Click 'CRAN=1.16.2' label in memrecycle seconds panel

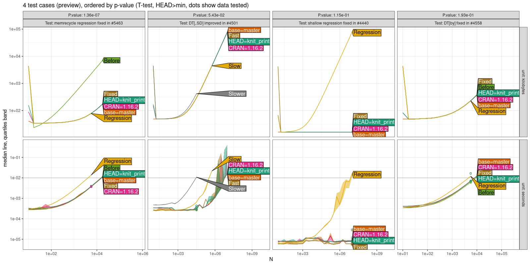click(x=121, y=192)
